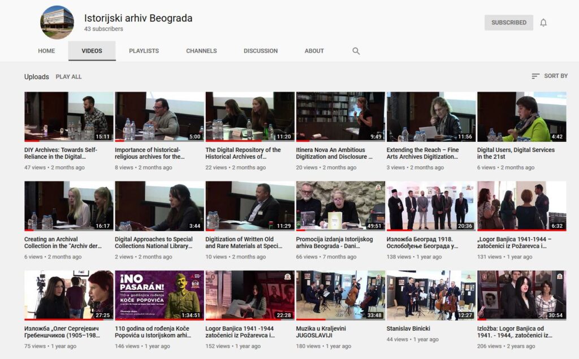Toggle the Subscribed button

click(508, 23)
